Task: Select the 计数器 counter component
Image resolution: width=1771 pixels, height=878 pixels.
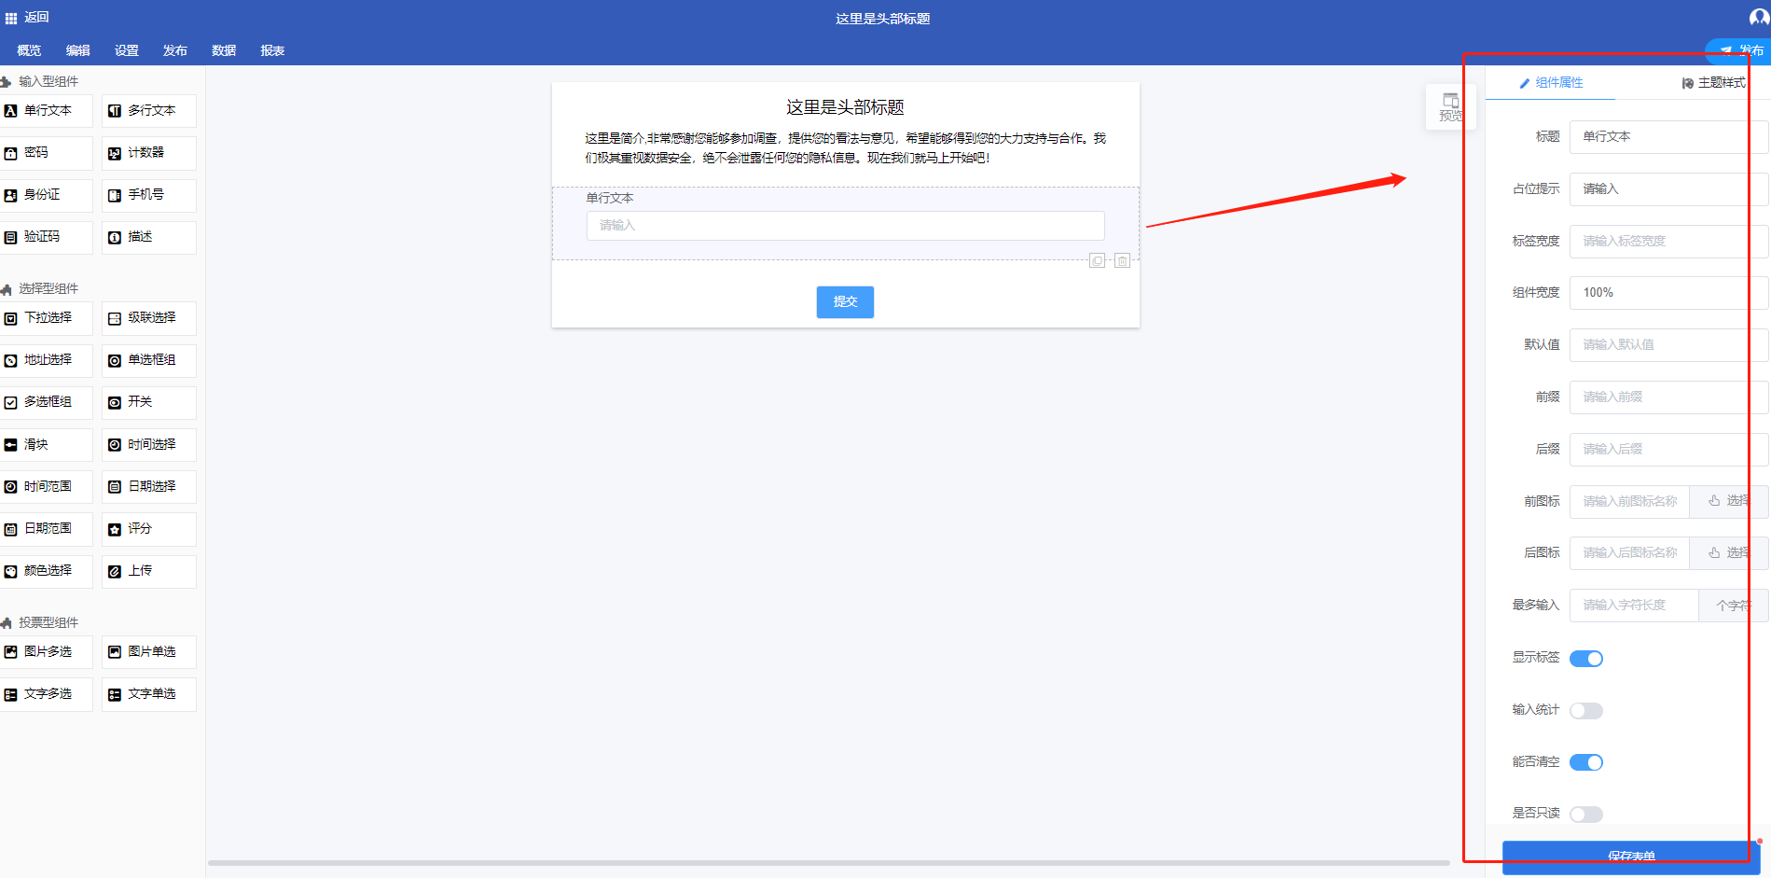Action: (x=149, y=153)
